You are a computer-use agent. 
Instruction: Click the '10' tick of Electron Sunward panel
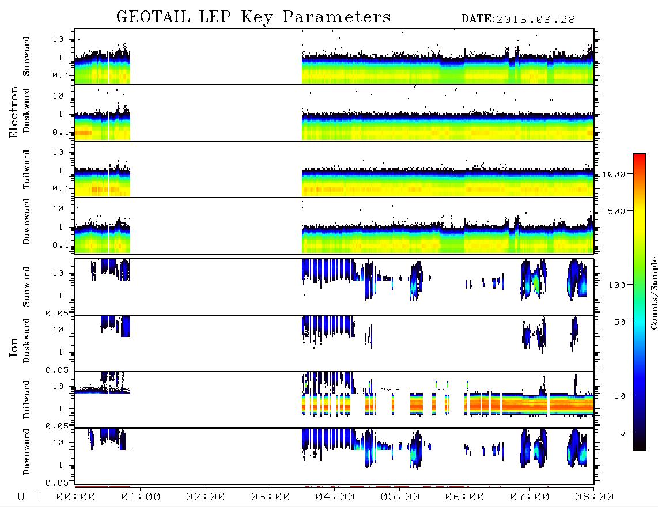[x=58, y=39]
